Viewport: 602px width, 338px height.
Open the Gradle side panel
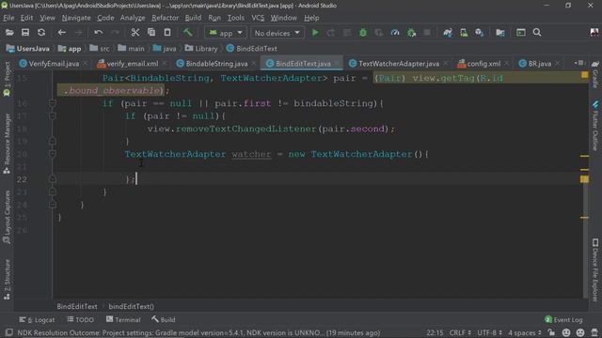[595, 74]
